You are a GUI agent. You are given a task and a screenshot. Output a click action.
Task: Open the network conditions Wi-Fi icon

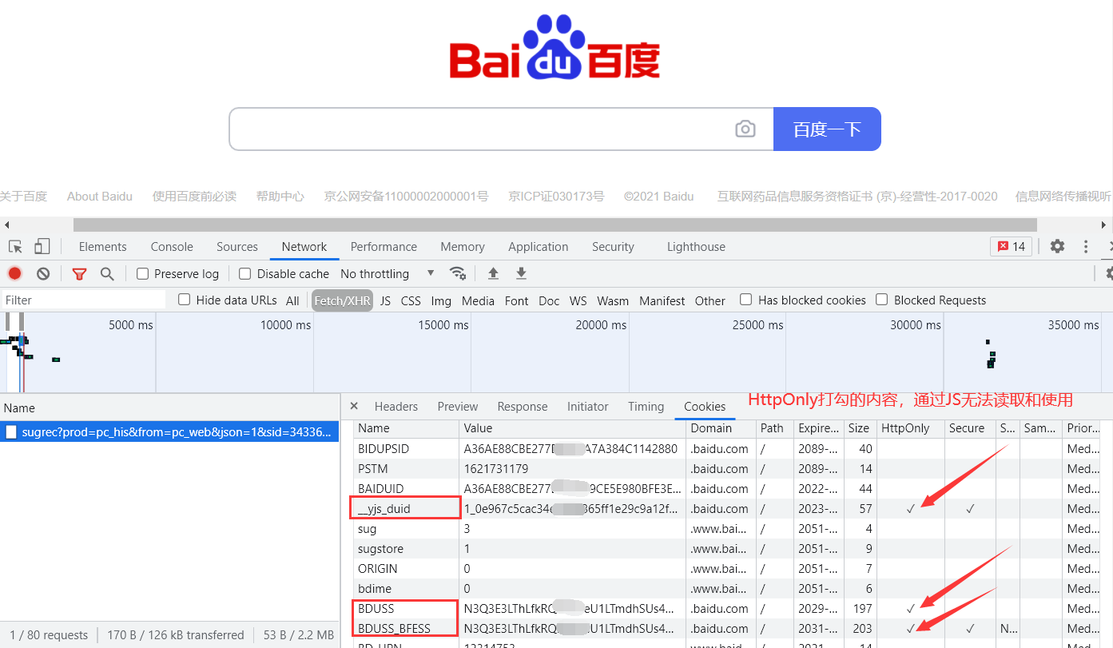[x=458, y=273]
